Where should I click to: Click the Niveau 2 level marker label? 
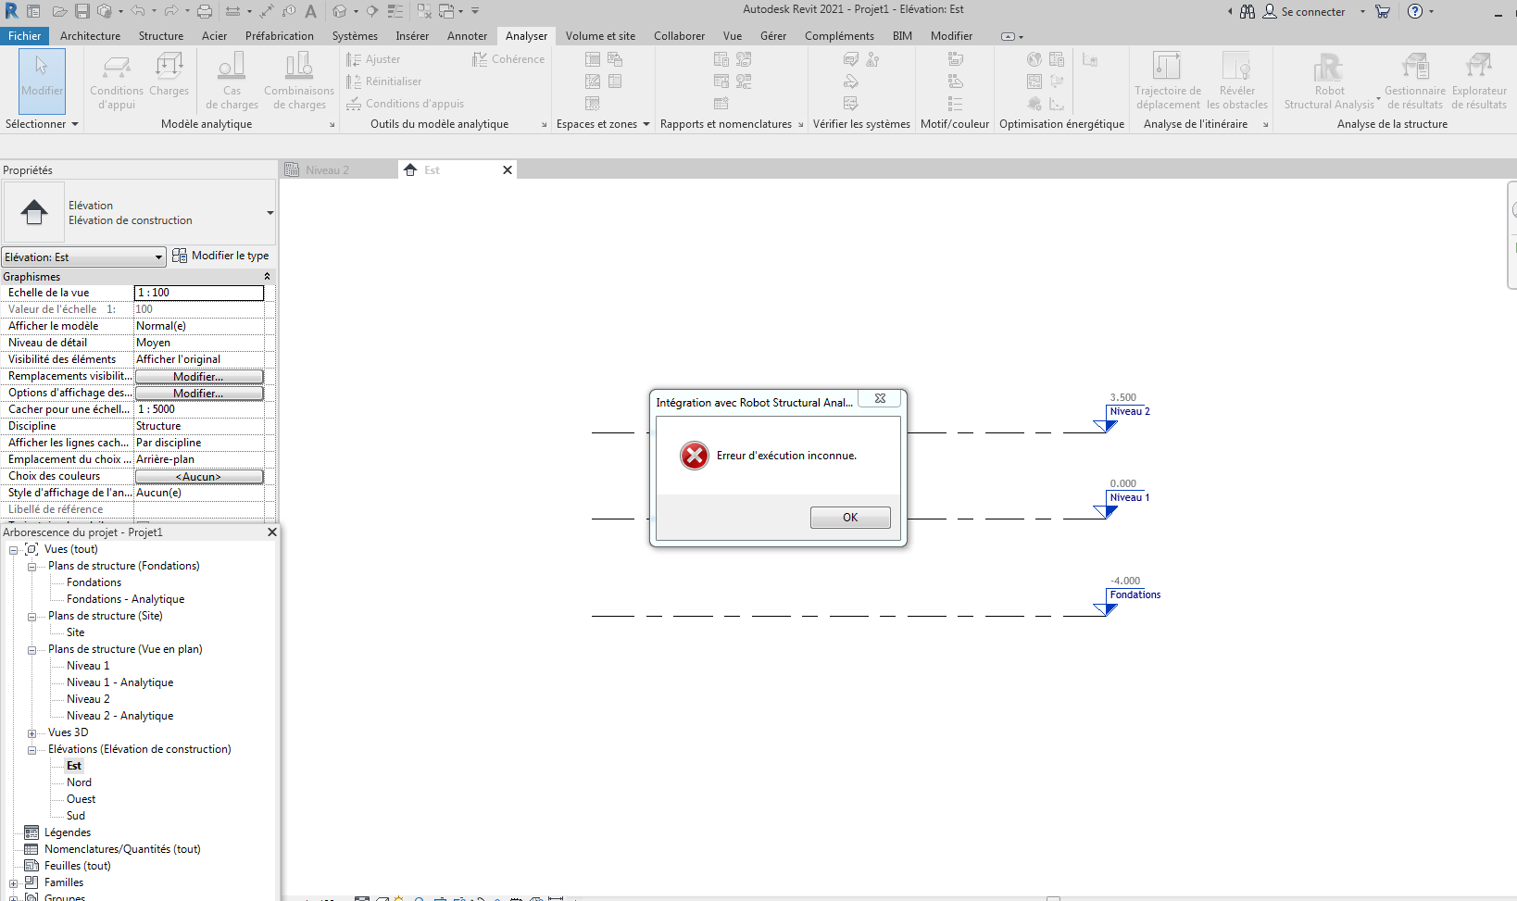1130,411
